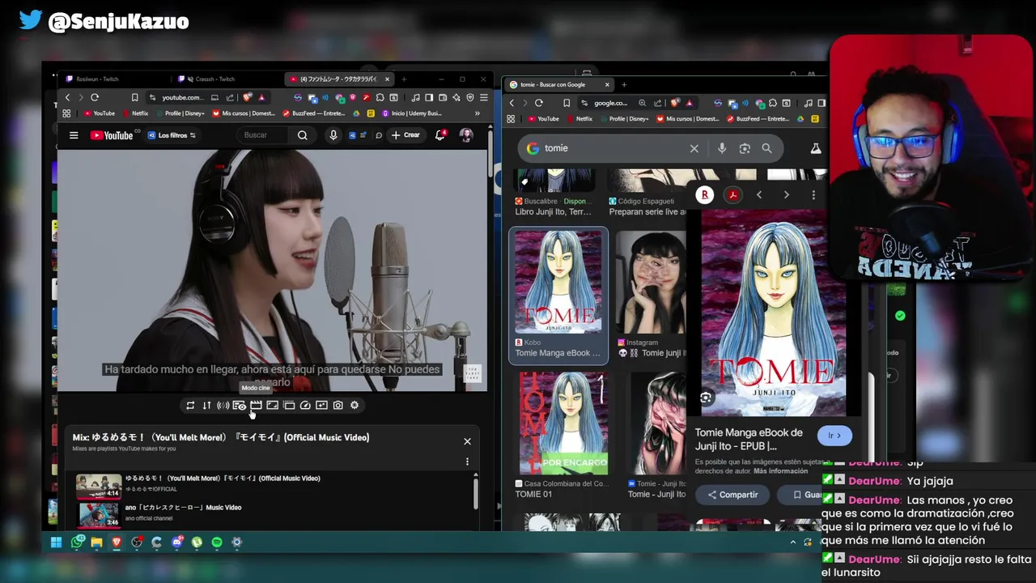Show hidden bookmarks chevron in YouTube window
Image resolution: width=1036 pixels, height=583 pixels.
point(478,113)
